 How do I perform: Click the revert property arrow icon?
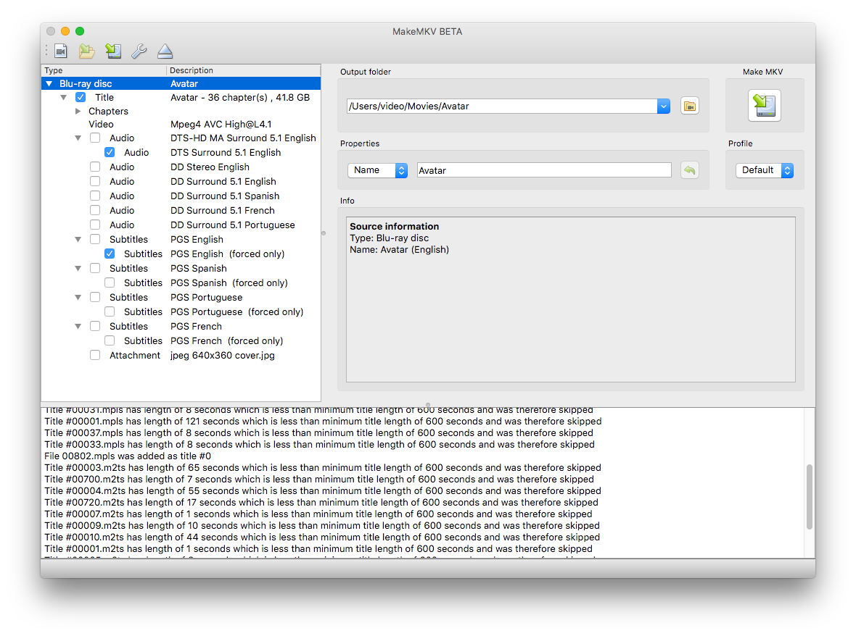[689, 170]
